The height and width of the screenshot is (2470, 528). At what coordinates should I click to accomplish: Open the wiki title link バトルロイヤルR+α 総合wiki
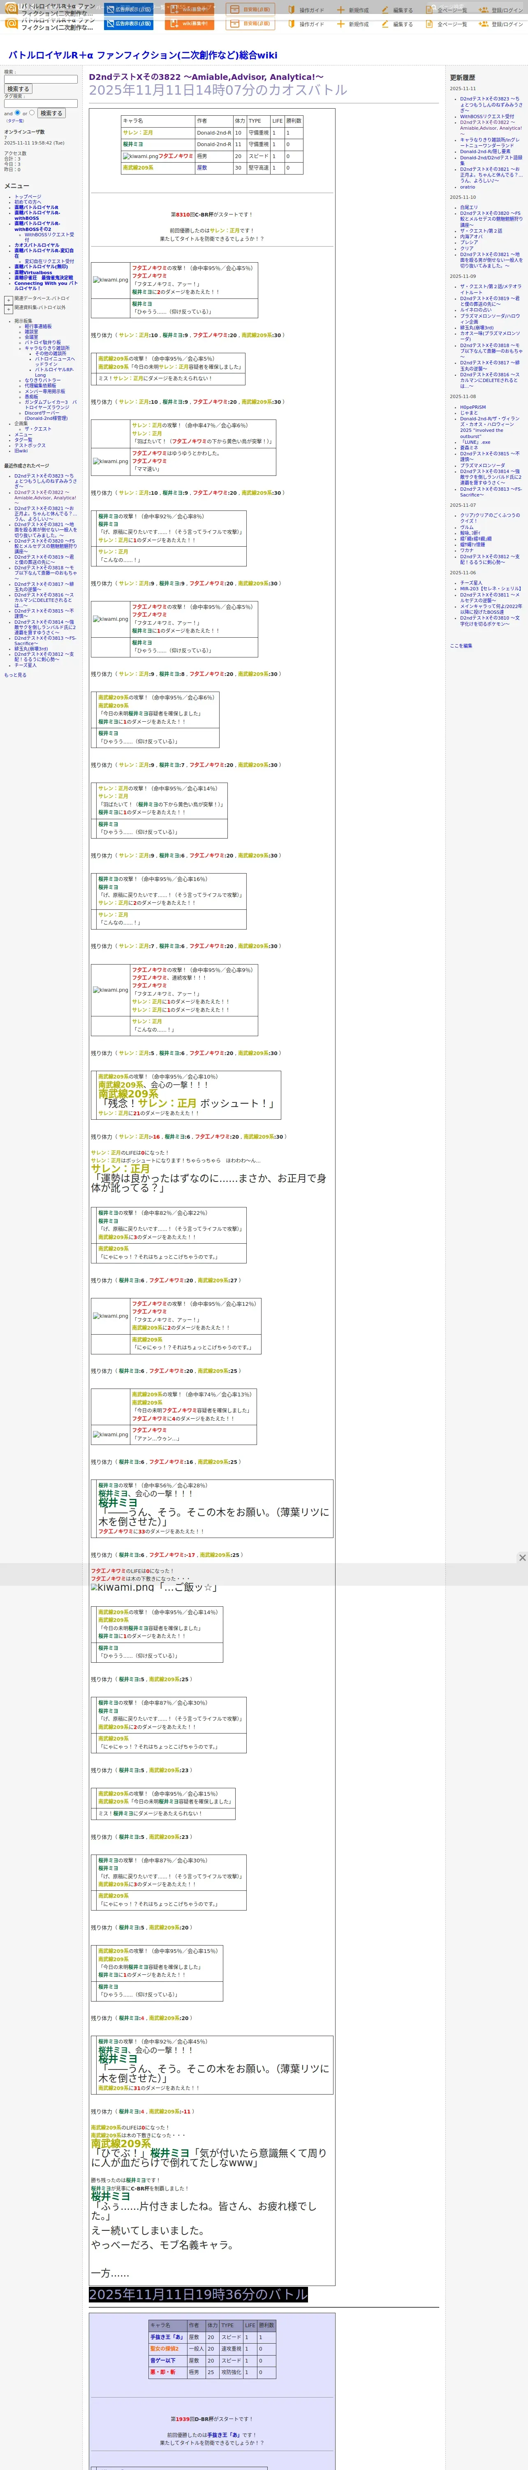143,55
